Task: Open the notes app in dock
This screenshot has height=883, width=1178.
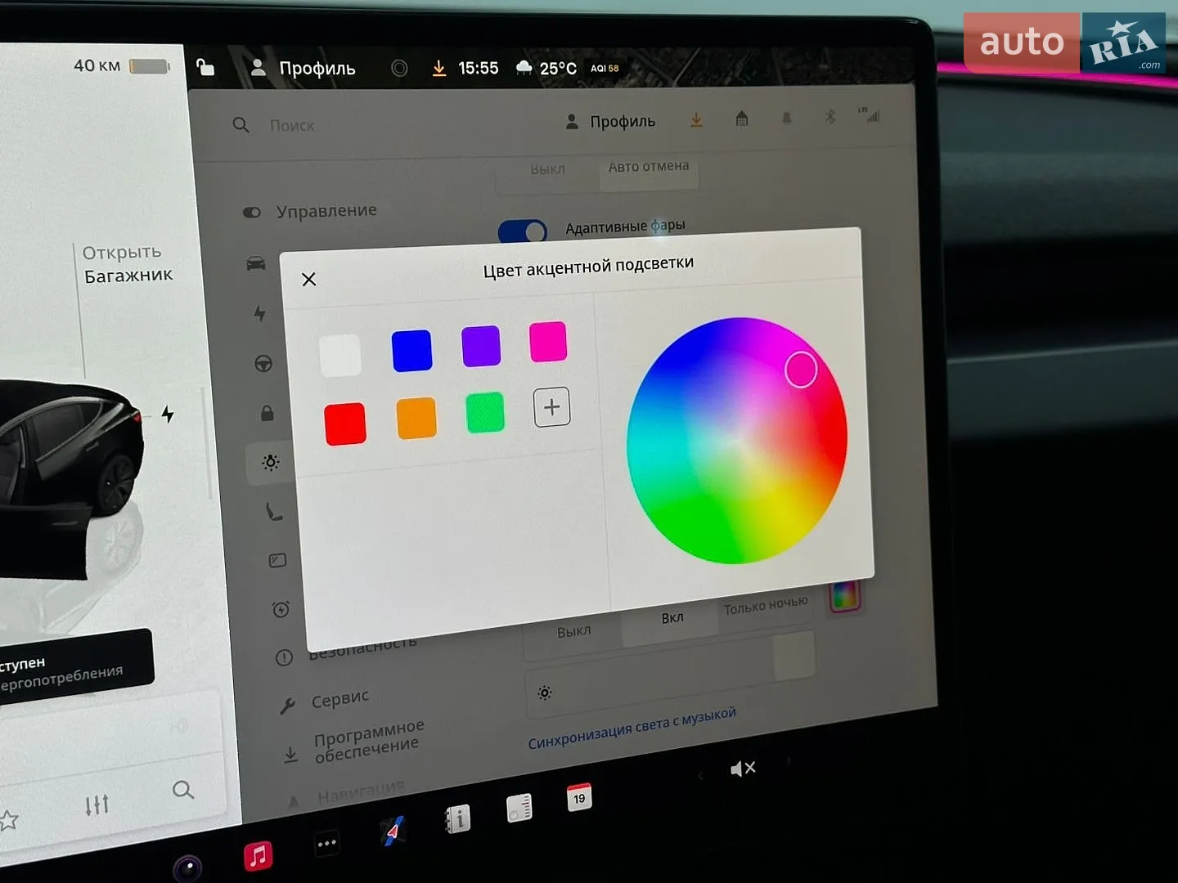Action: click(519, 809)
